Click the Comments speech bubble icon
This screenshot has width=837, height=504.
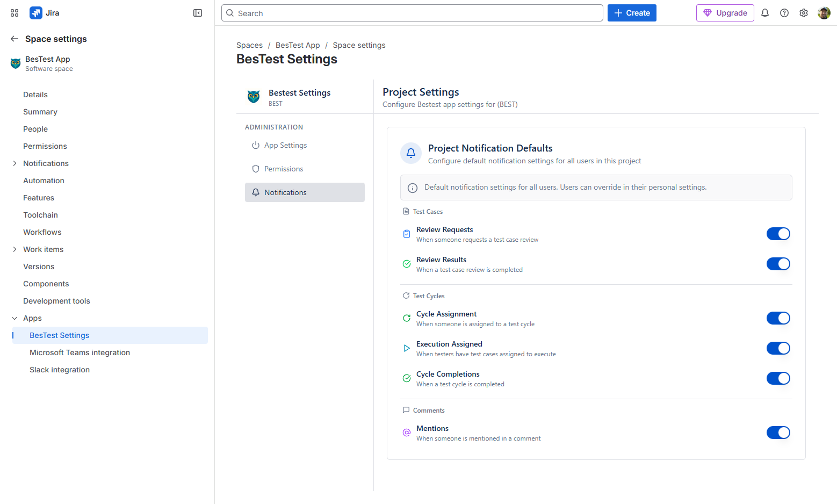point(406,410)
